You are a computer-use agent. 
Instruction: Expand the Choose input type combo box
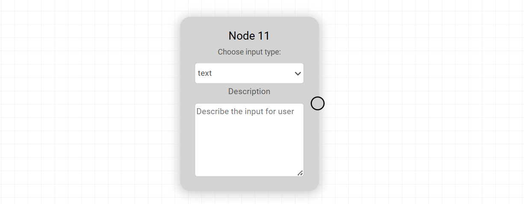click(249, 73)
